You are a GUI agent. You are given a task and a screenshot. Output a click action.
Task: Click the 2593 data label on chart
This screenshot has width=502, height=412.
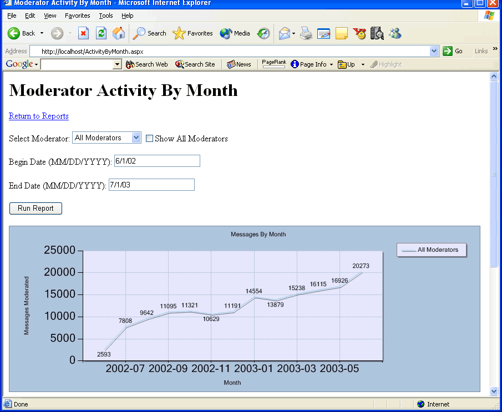[x=104, y=354]
